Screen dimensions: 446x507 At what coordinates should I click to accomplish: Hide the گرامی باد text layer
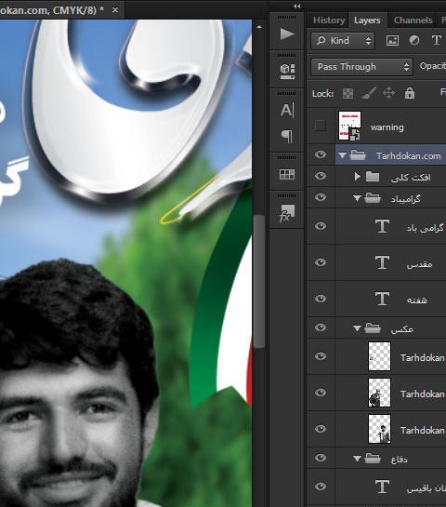pos(321,226)
